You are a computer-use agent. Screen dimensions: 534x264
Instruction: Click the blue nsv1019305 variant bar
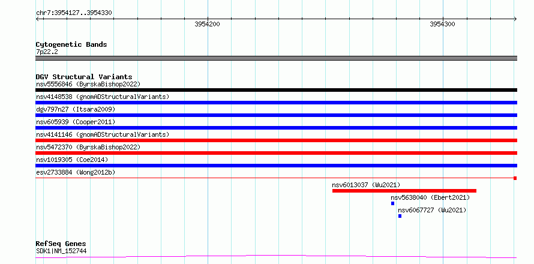tap(276, 166)
